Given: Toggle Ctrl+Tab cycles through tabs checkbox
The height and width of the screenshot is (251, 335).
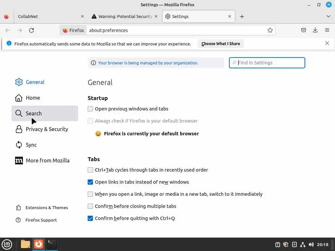Looking at the screenshot, I should (x=90, y=170).
